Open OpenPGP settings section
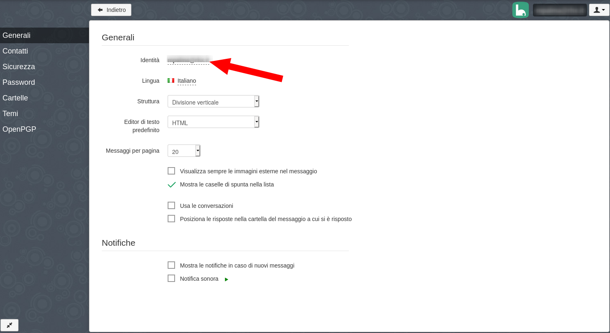This screenshot has width=610, height=333. coord(44,129)
